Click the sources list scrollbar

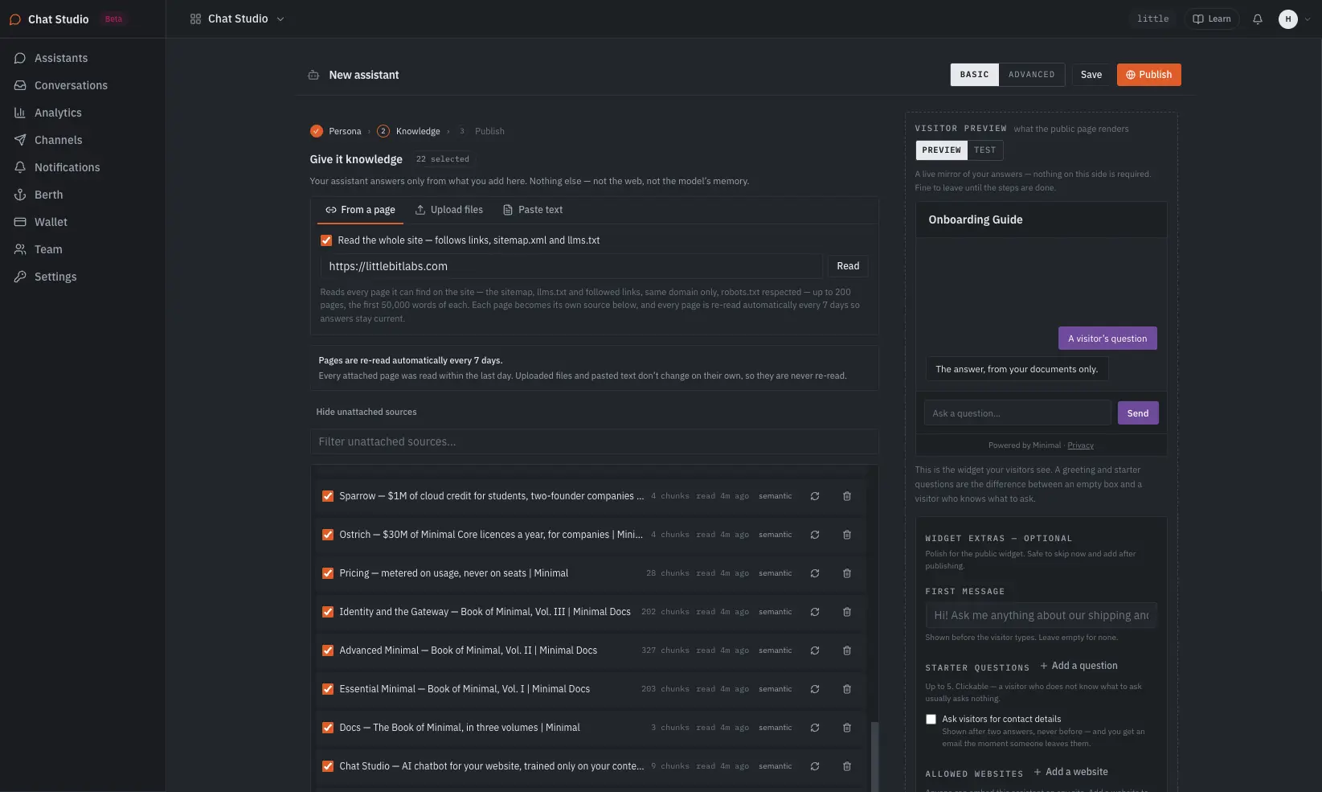pyautogui.click(x=874, y=756)
